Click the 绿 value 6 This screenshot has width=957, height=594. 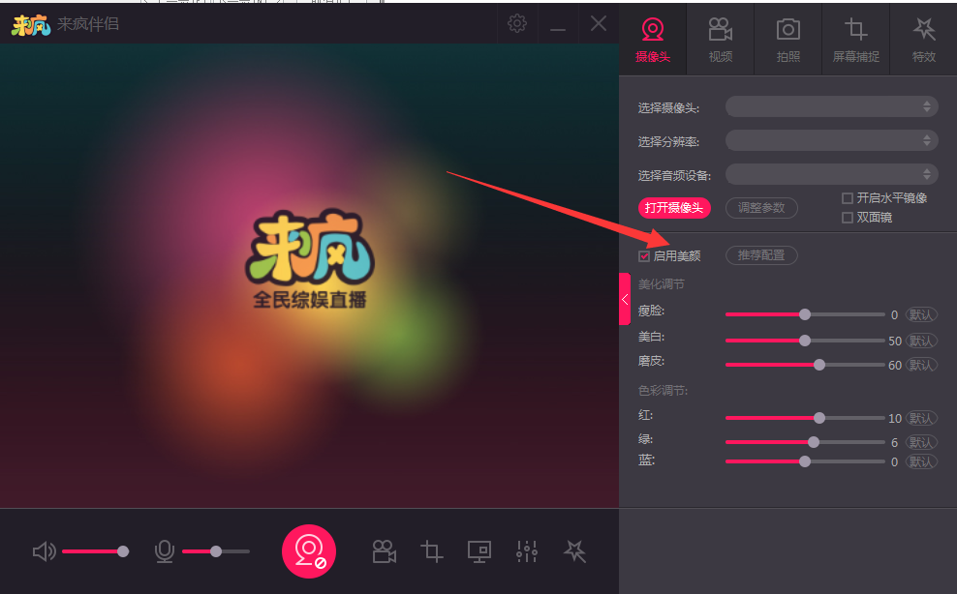894,443
